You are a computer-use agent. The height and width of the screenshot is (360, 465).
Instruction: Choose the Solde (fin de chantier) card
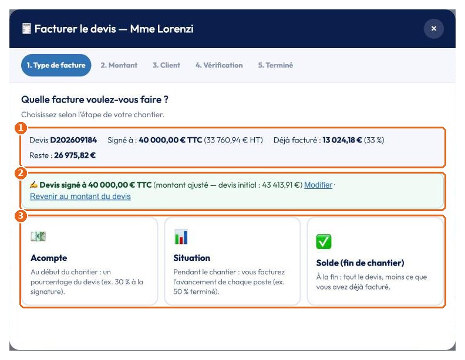pos(375,261)
